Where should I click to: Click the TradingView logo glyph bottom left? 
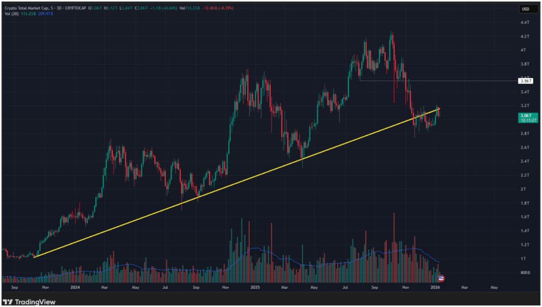(7, 302)
